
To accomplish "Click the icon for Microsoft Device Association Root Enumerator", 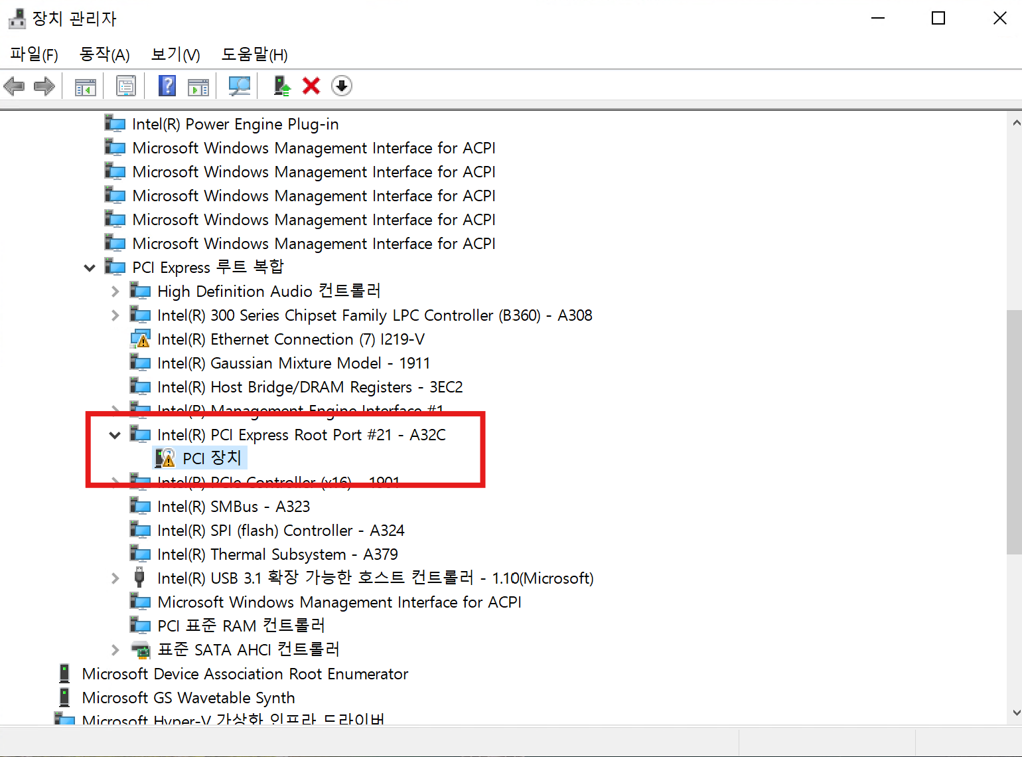I will point(64,673).
